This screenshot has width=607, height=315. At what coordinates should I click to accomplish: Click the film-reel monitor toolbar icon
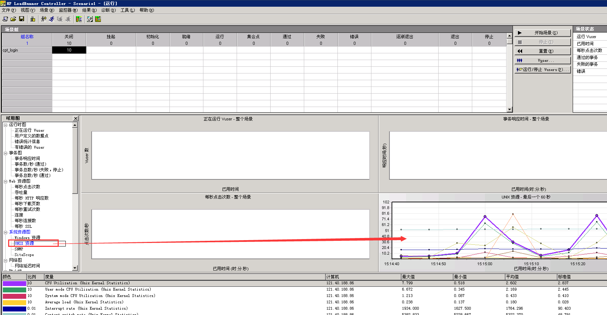coord(90,19)
